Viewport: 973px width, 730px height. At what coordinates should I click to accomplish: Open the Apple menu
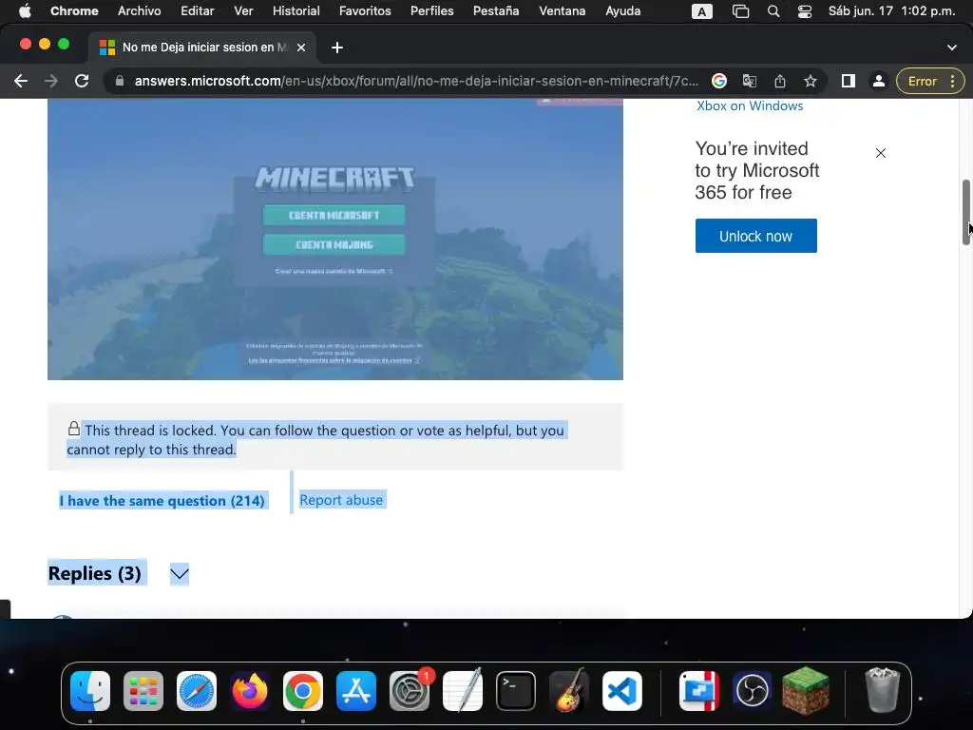click(x=25, y=11)
